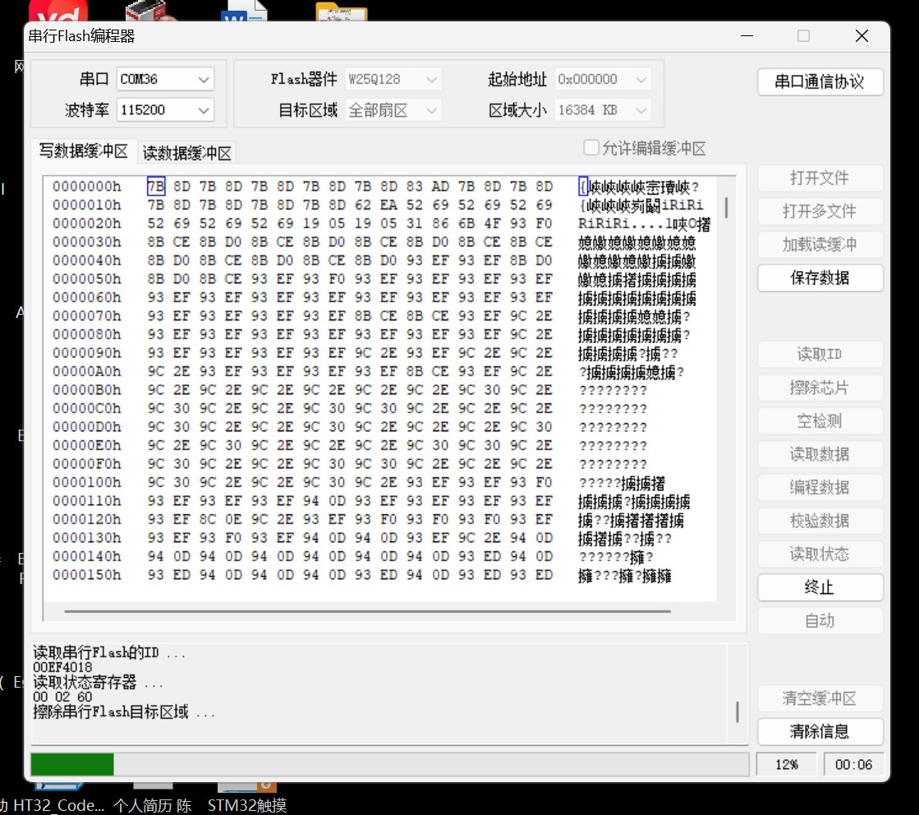919x815 pixels.
Task: Enable the 允许编辑缓冲区 checkbox
Action: coord(590,147)
